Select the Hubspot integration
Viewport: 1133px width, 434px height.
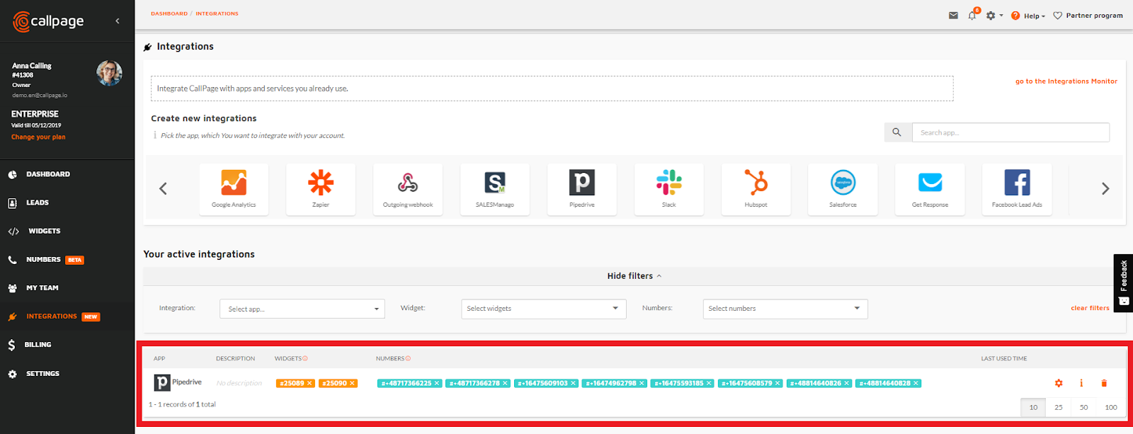click(x=756, y=189)
